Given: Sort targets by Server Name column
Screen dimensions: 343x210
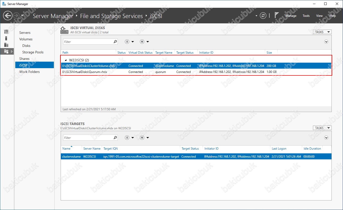Looking at the screenshot, I should coord(92,149).
